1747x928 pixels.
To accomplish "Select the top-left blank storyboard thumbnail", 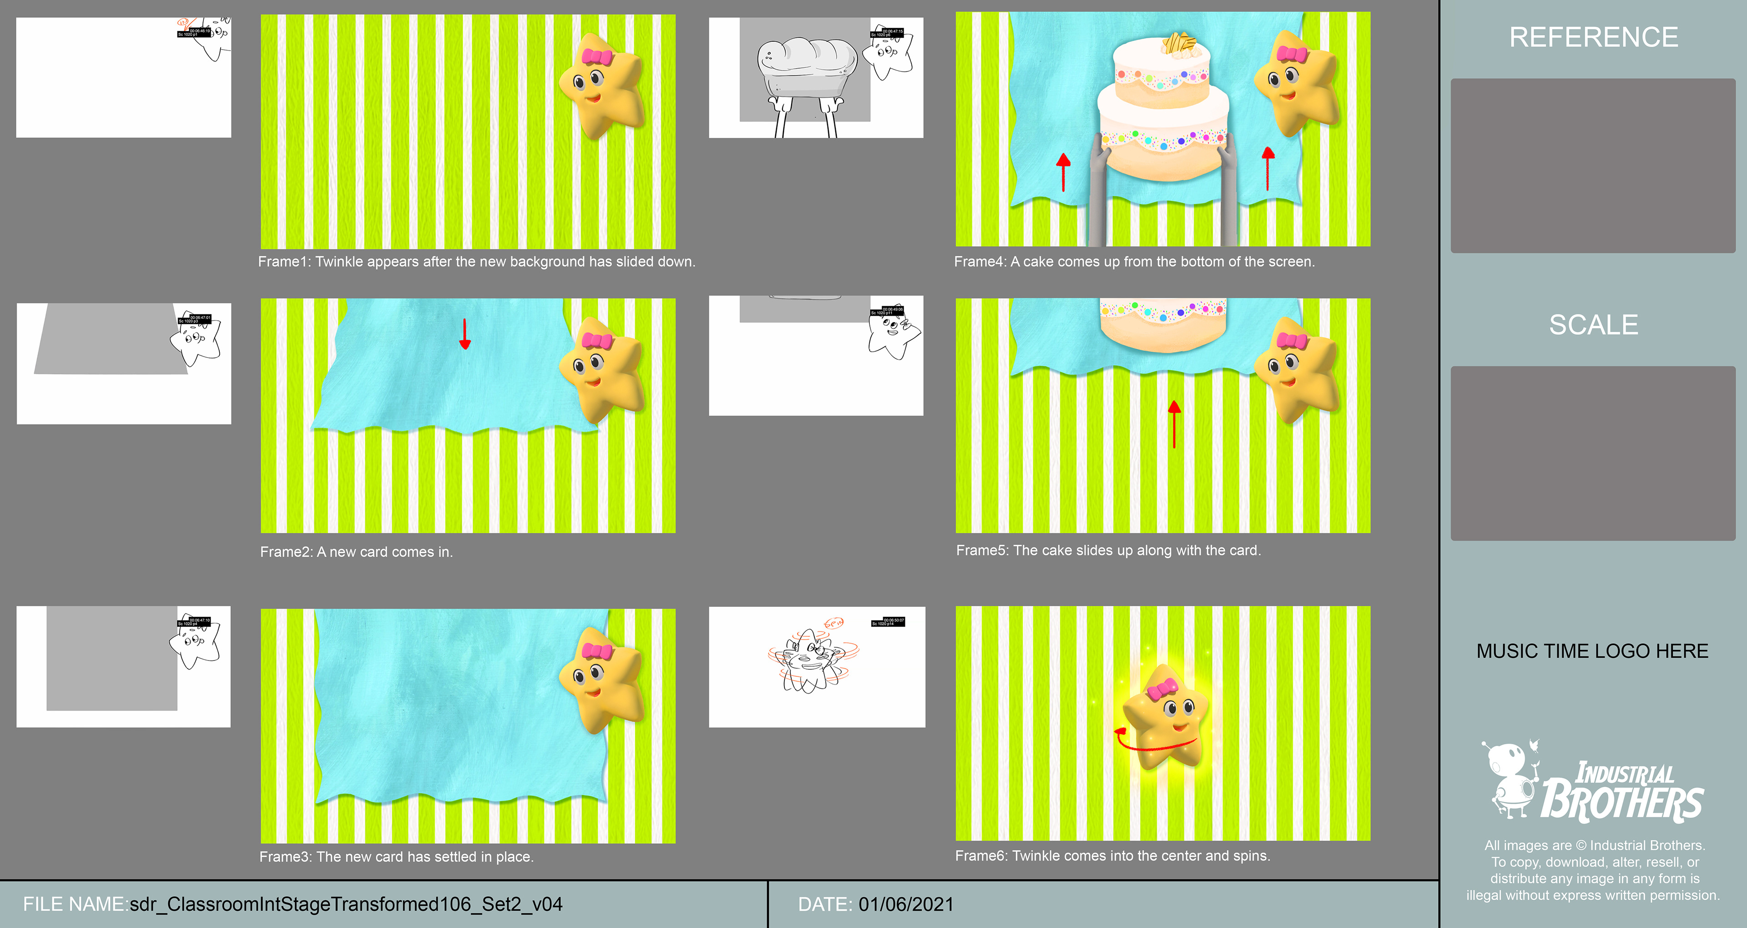I will [x=123, y=78].
